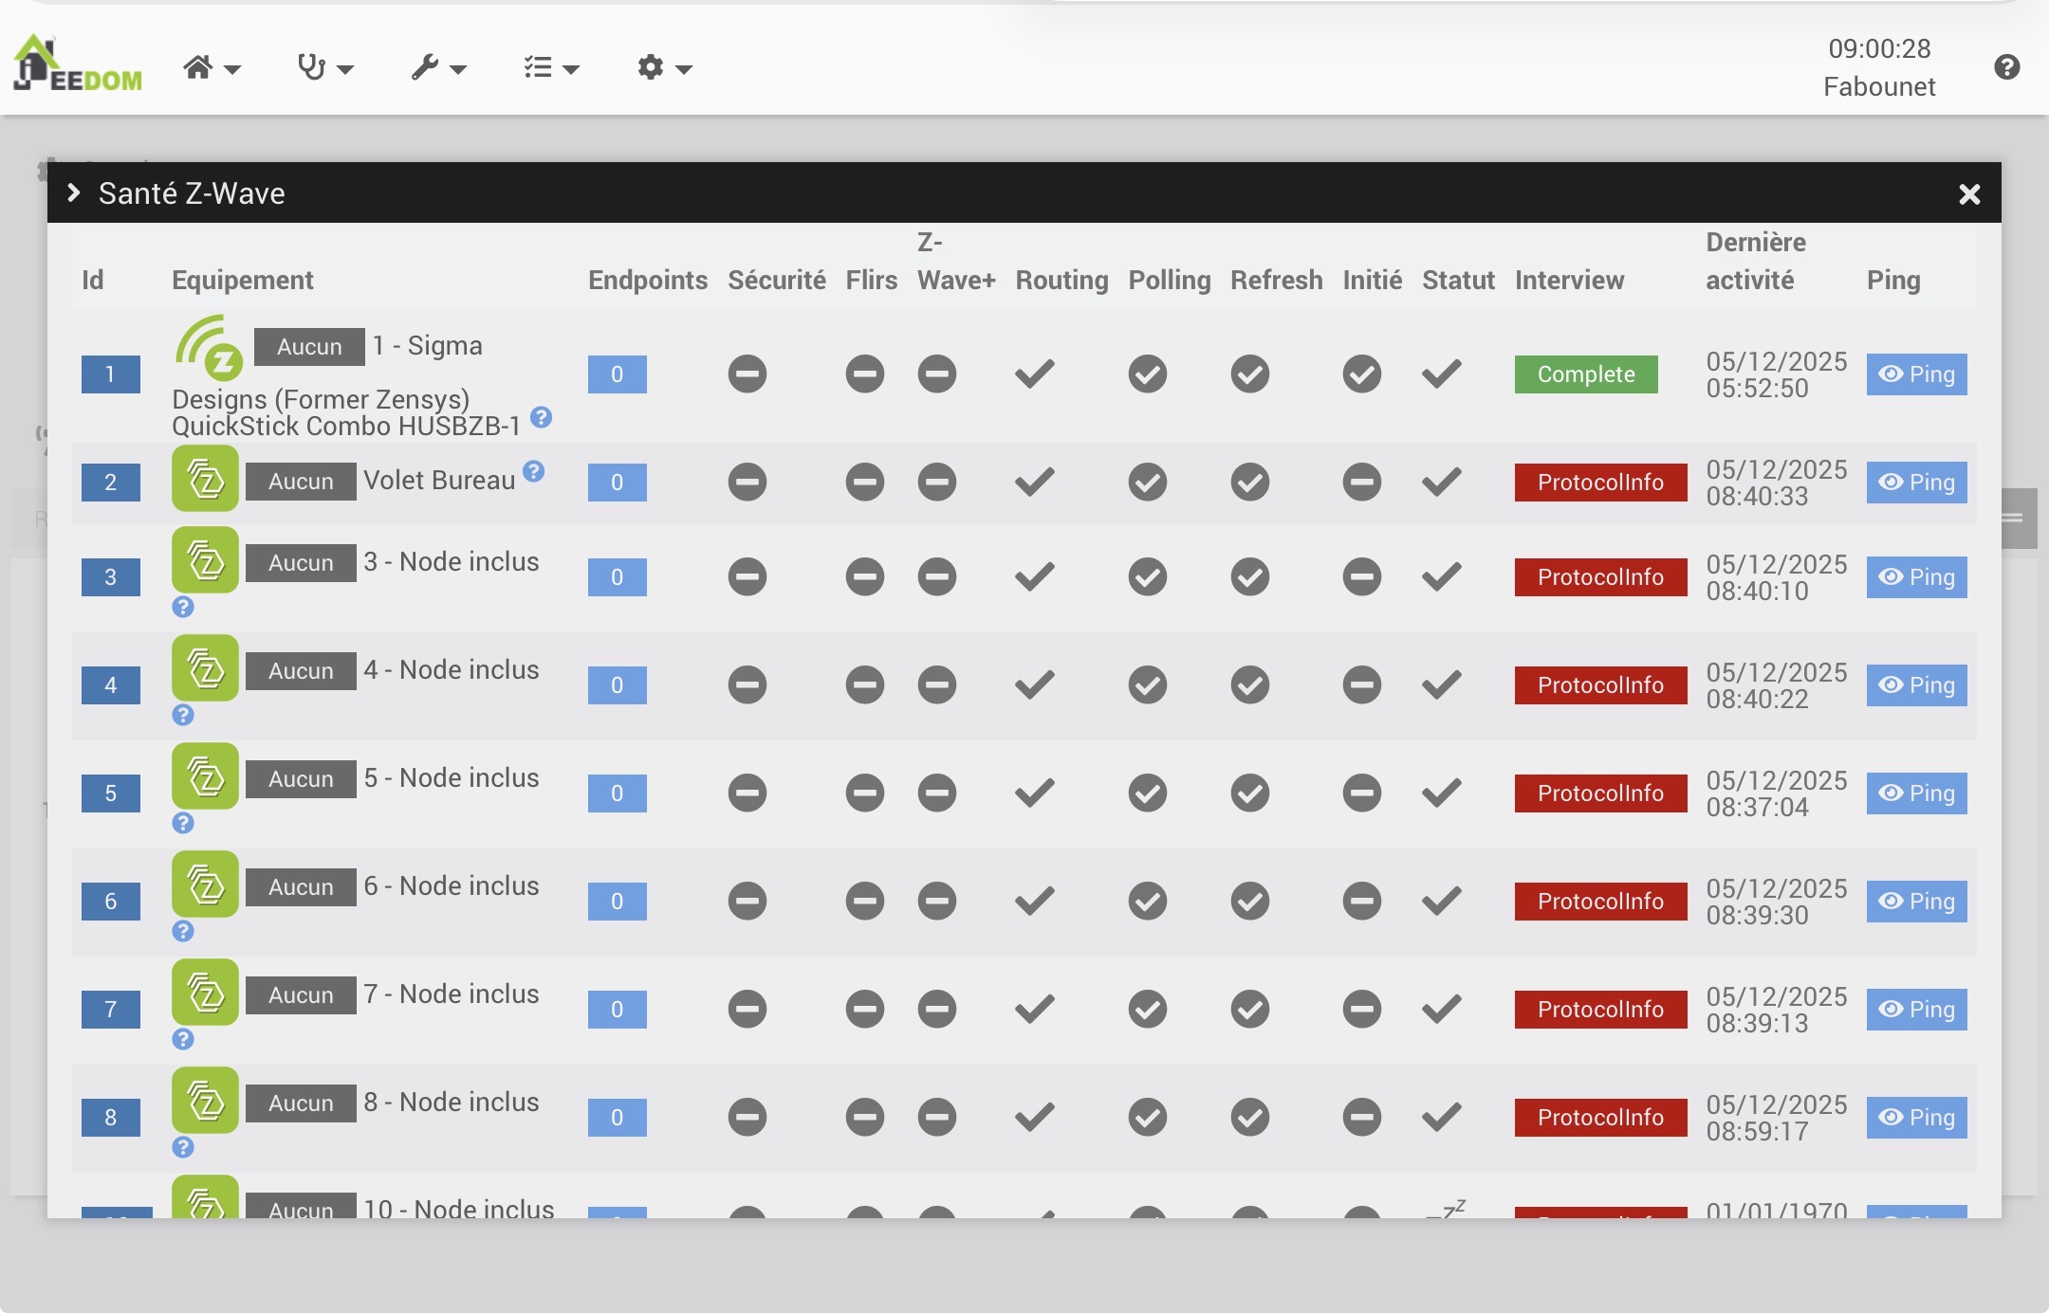Click the blue Id badge for node 7
Viewport: 2049px width, 1313px height.
110,1009
